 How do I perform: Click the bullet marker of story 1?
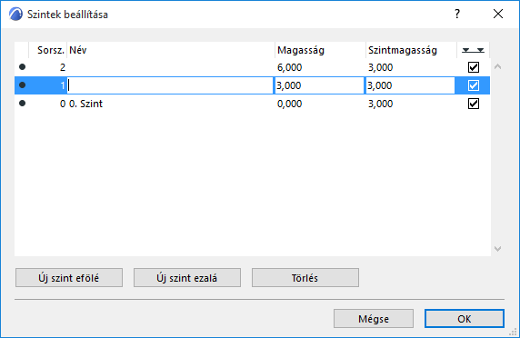pyautogui.click(x=22, y=85)
